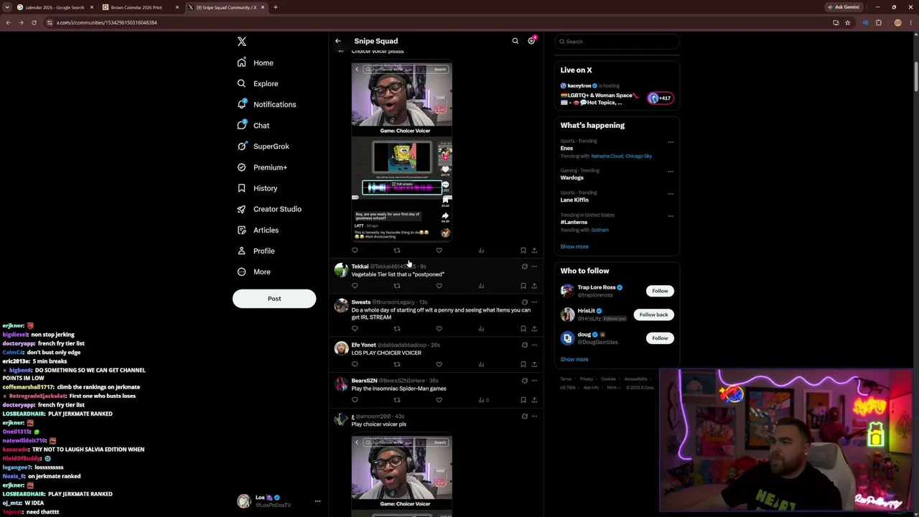The image size is (919, 517).
Task: Open Chat in the sidebar
Action: click(253, 125)
